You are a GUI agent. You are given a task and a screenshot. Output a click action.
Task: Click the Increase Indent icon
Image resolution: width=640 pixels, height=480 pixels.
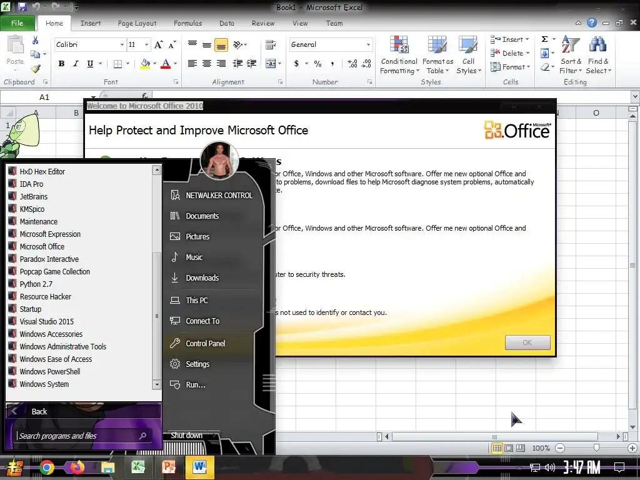point(252,63)
